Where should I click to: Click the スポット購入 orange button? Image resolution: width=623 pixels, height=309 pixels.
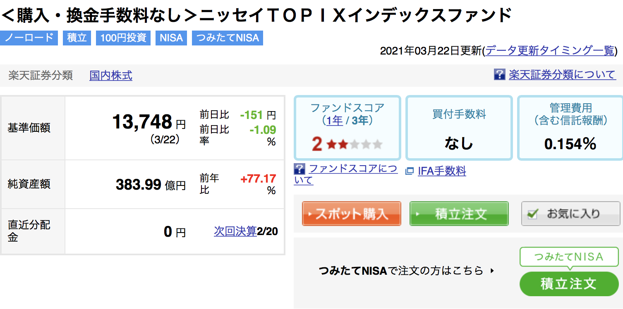[352, 214]
